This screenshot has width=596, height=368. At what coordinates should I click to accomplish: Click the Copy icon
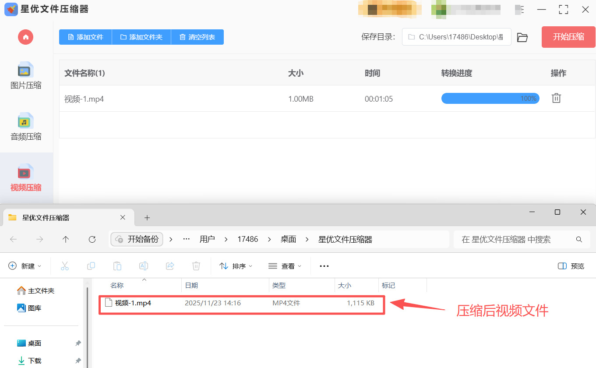tap(91, 266)
